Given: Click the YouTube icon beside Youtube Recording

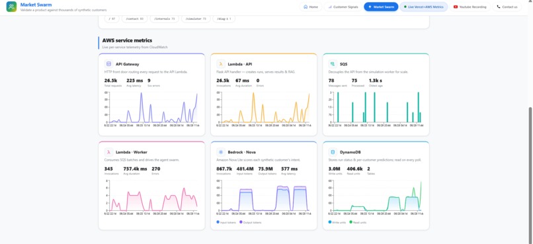Looking at the screenshot, I should pyautogui.click(x=456, y=7).
